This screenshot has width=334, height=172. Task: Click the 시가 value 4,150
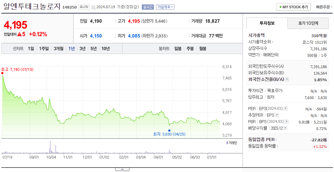[96, 36]
